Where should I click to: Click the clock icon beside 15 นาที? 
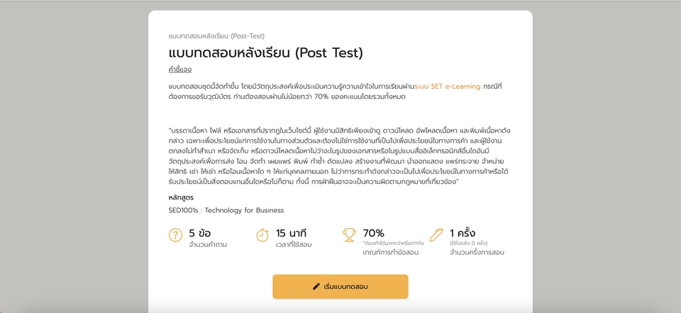point(262,235)
